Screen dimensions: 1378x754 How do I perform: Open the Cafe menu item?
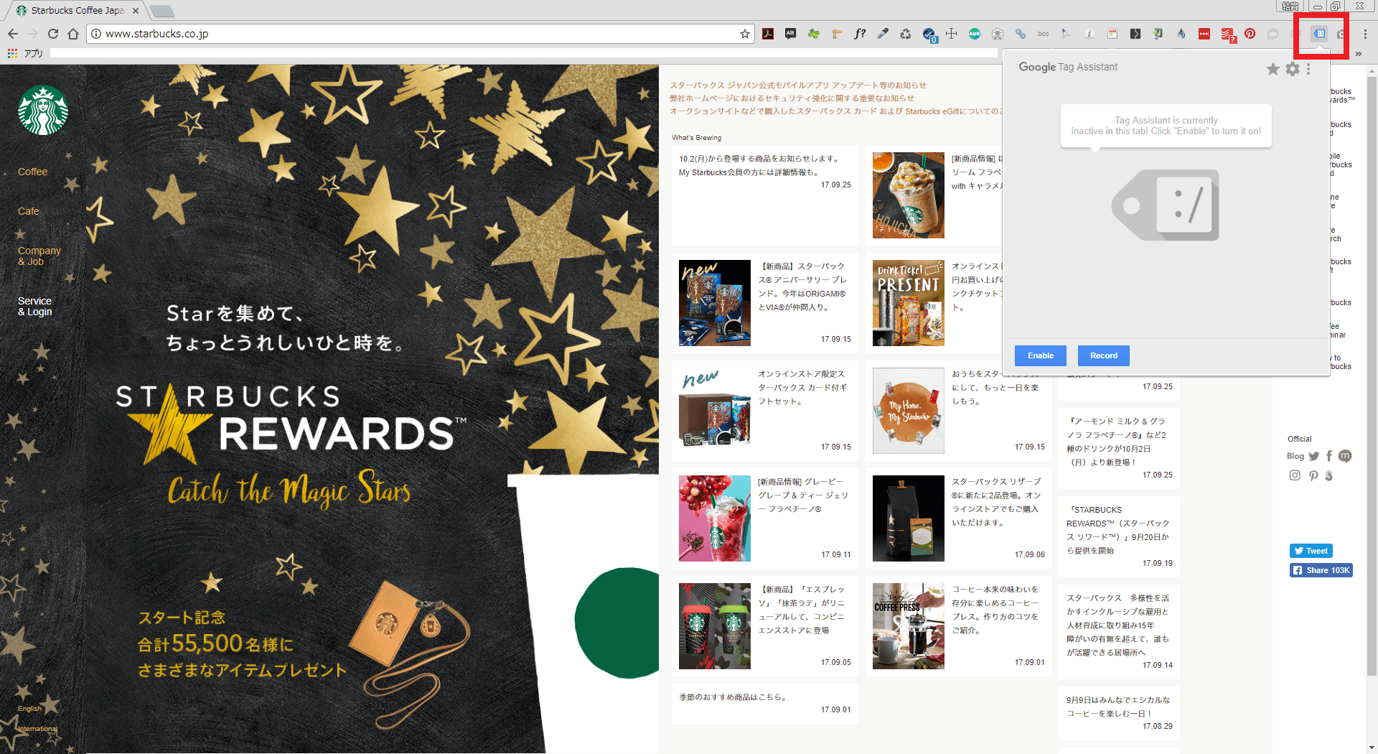click(29, 211)
